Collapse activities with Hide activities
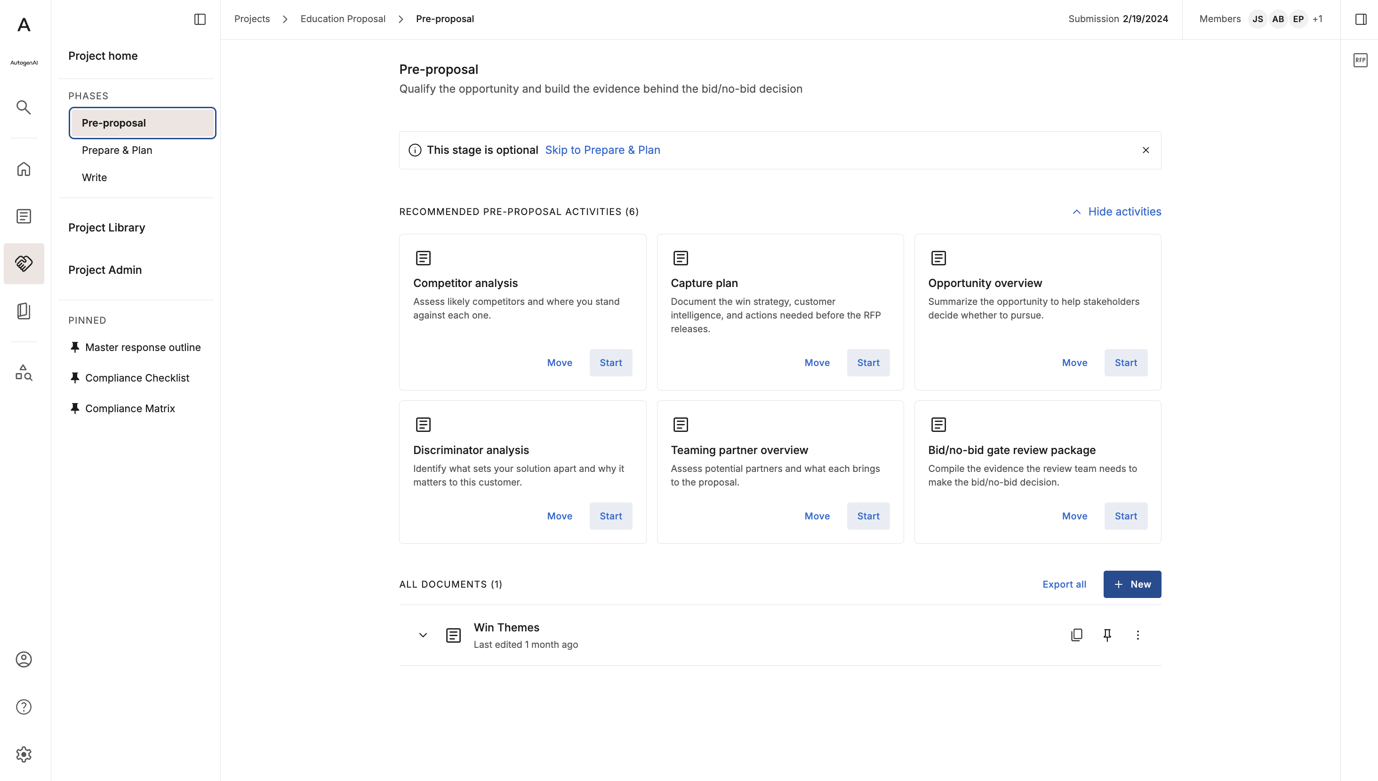Screen dimensions: 1378x781 click(x=1116, y=211)
